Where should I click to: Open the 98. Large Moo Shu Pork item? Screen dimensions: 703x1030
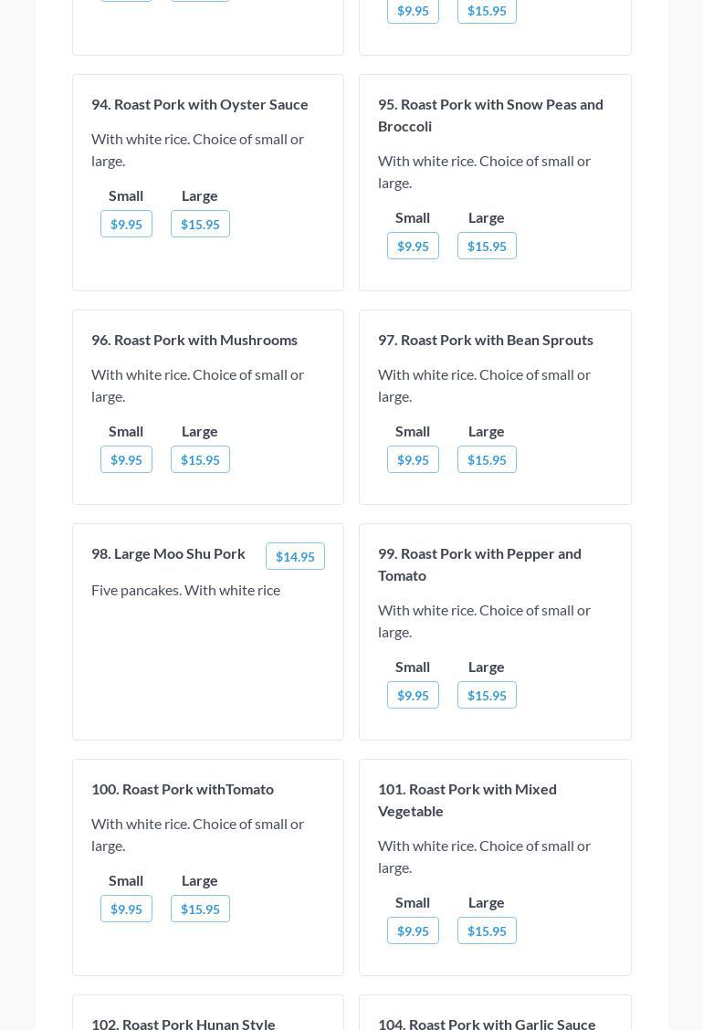(168, 553)
